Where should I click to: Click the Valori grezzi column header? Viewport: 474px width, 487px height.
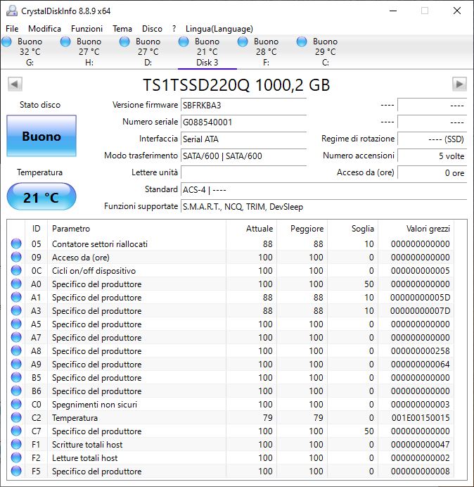[x=428, y=229]
